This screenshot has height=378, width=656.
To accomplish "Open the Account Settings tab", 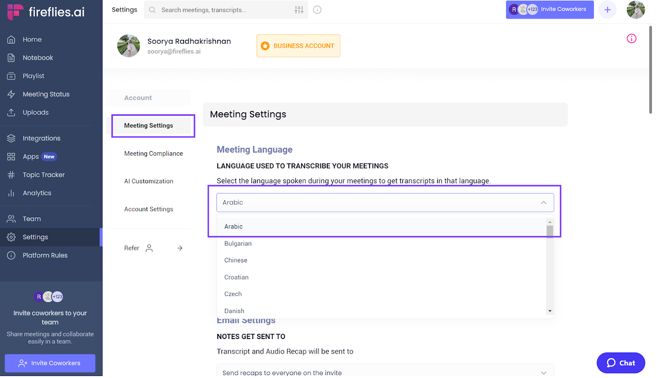I will [x=149, y=209].
